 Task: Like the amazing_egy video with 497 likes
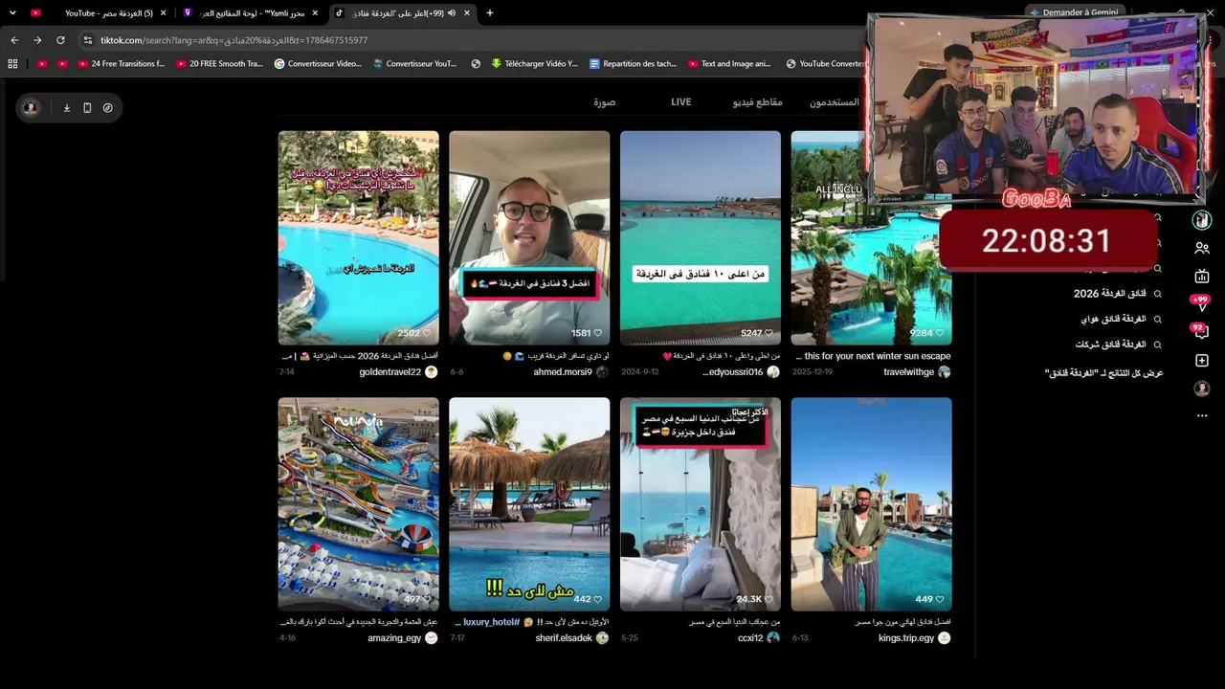tap(427, 599)
